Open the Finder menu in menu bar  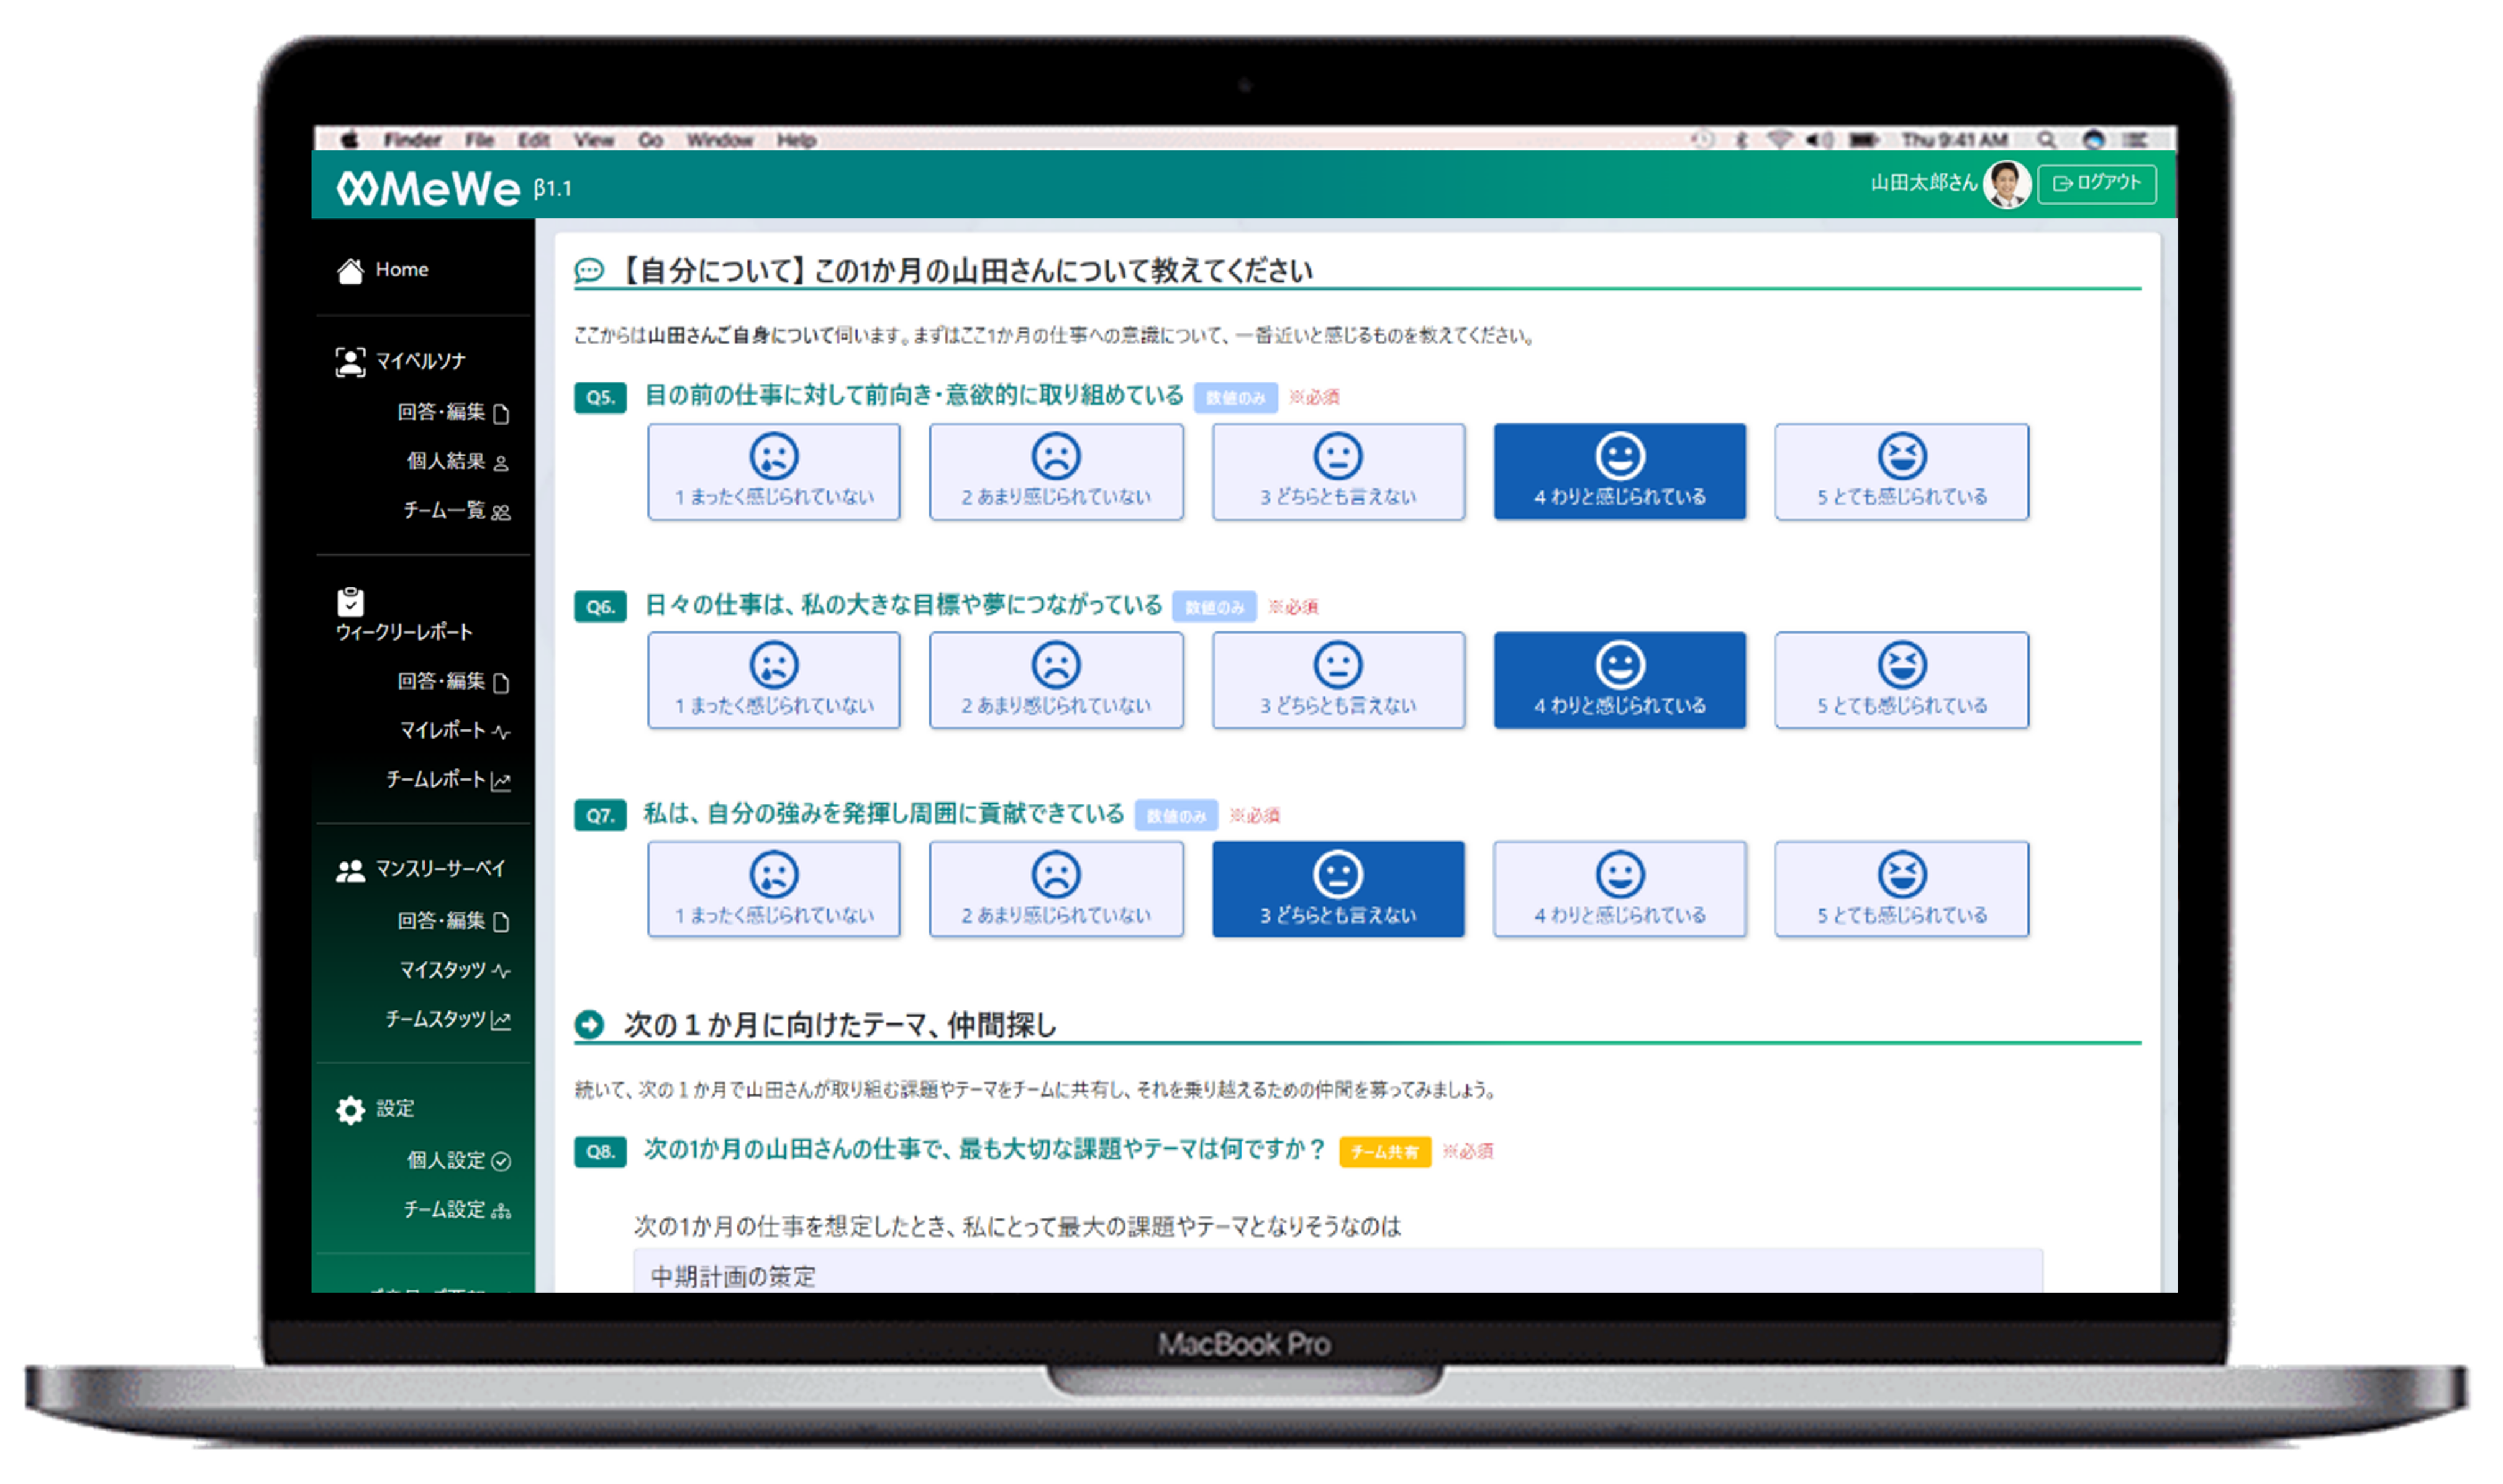(x=411, y=140)
